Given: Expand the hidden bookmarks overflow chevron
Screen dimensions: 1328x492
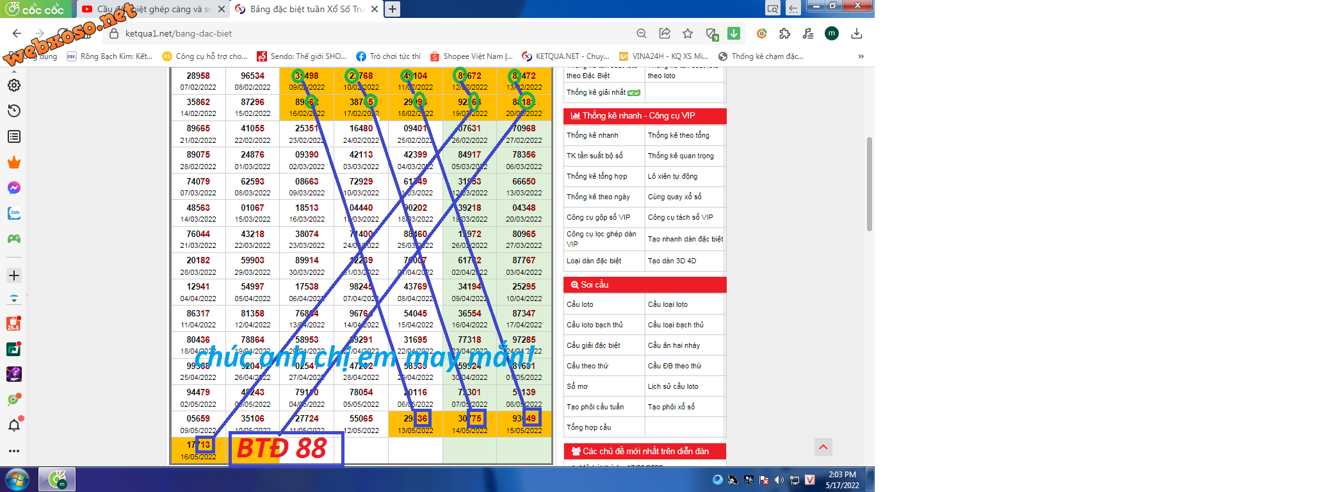Looking at the screenshot, I should tap(861, 56).
